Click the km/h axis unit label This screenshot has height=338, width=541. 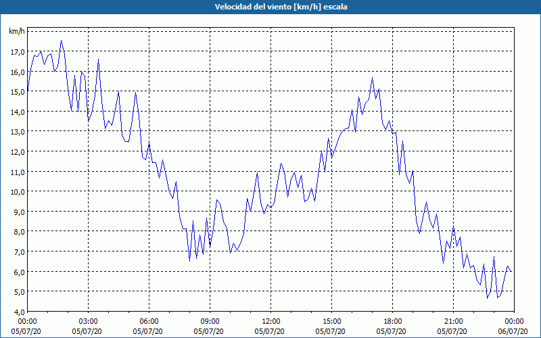click(x=17, y=31)
